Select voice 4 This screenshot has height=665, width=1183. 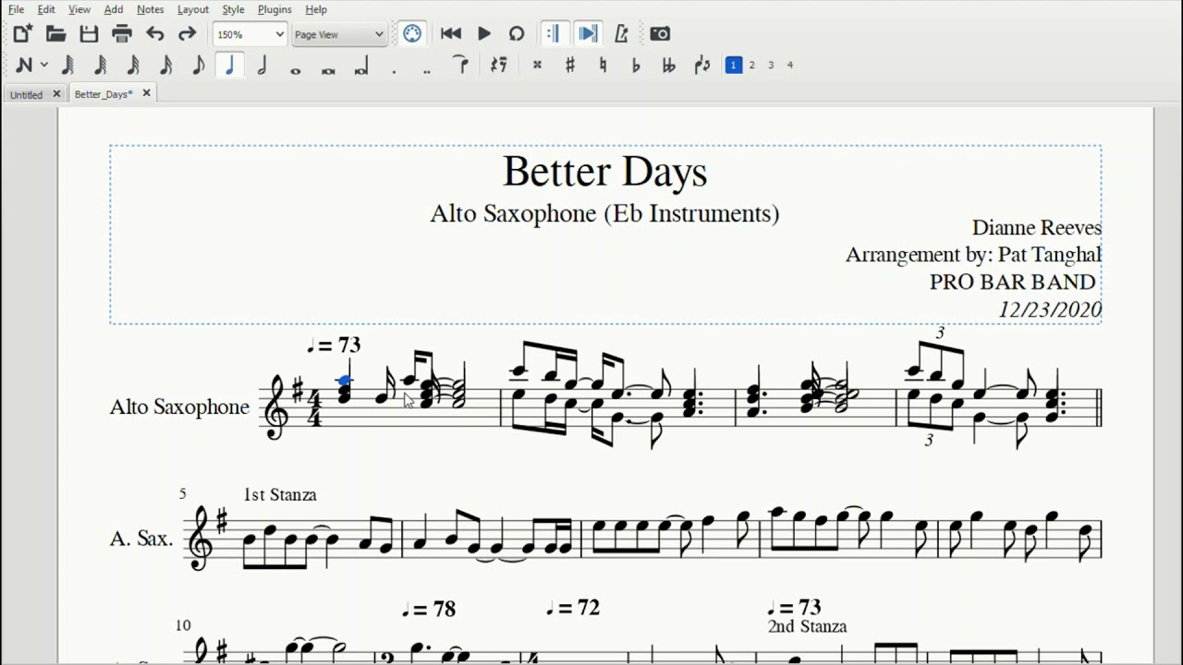click(x=790, y=66)
